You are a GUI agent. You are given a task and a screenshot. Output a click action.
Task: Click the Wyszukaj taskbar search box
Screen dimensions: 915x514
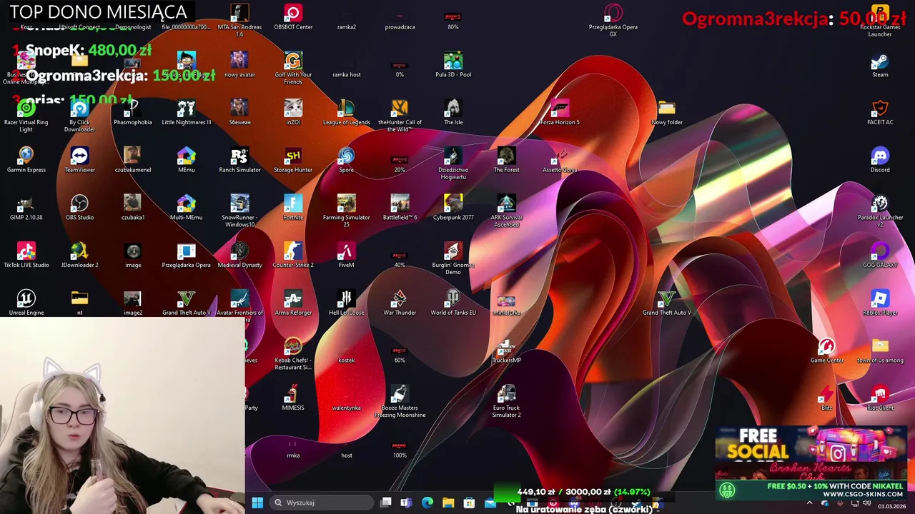click(321, 503)
